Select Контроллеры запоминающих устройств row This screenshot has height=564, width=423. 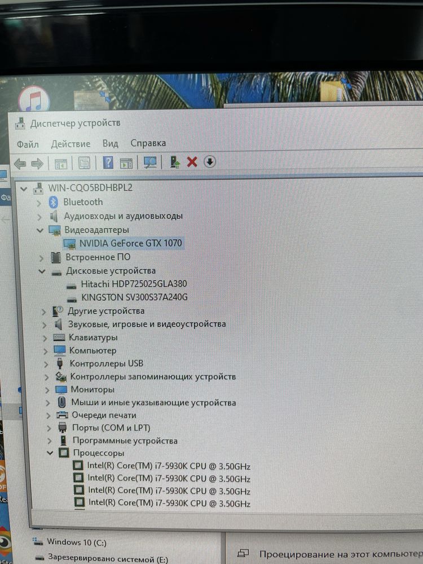[x=153, y=377]
